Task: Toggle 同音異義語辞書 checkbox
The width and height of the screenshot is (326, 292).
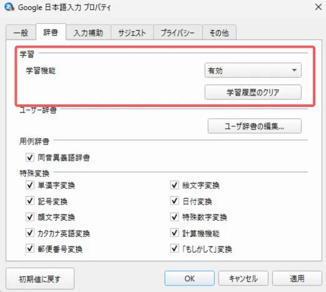Action: (30, 158)
